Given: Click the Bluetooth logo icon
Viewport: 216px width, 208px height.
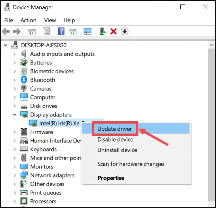Looking at the screenshot, I should 24,80.
